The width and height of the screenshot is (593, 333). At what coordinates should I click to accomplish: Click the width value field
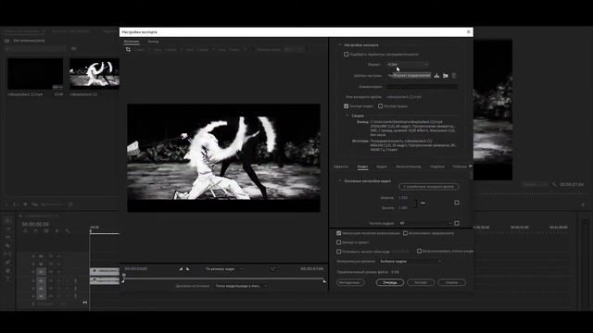coord(403,198)
